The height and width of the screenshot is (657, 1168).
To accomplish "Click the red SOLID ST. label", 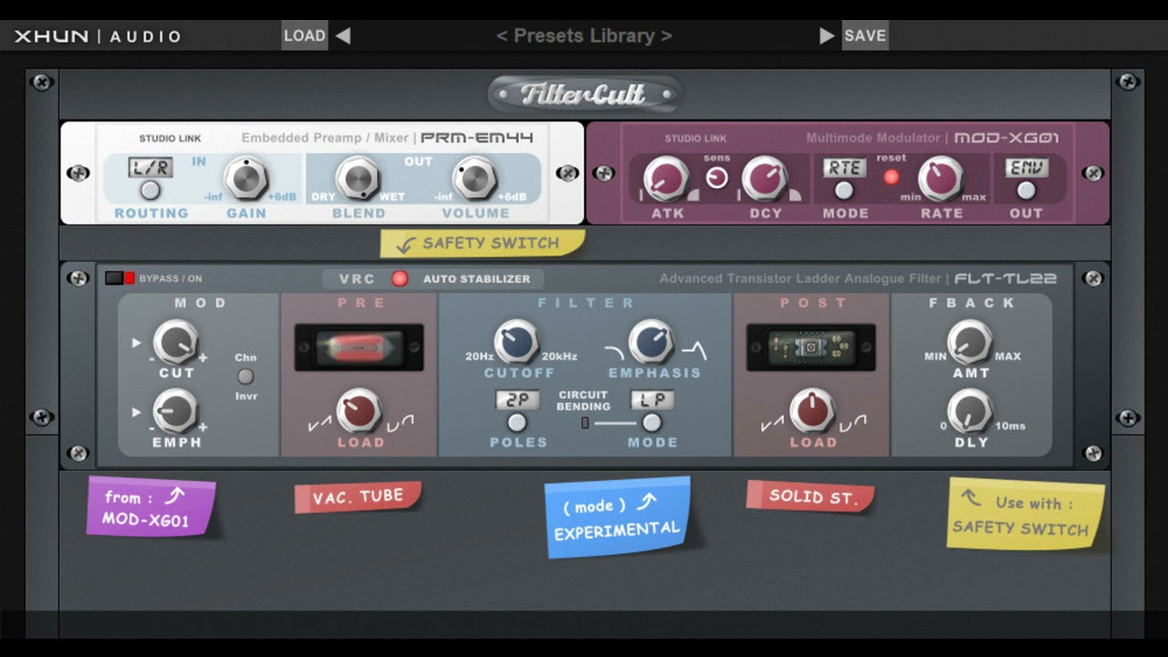I will click(x=810, y=496).
